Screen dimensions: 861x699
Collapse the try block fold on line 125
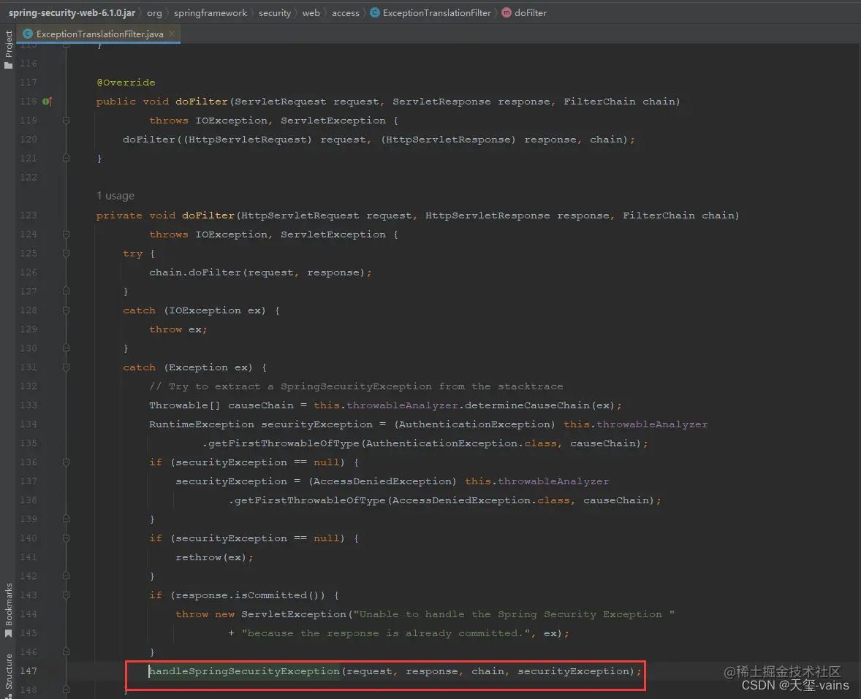66,253
